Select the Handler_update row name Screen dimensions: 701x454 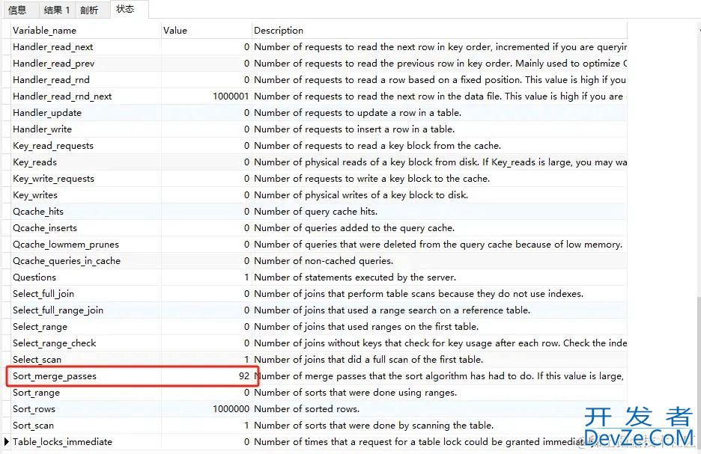click(x=47, y=113)
